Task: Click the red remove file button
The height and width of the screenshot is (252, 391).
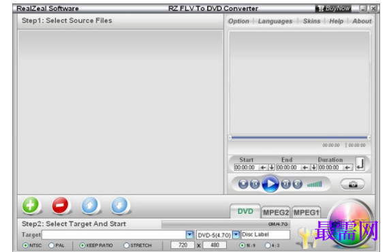Action: pyautogui.click(x=60, y=206)
